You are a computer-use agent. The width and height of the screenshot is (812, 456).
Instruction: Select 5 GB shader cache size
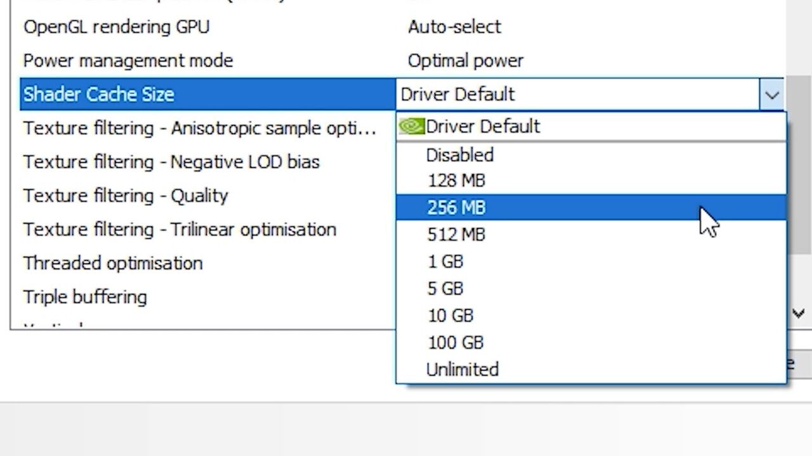445,289
